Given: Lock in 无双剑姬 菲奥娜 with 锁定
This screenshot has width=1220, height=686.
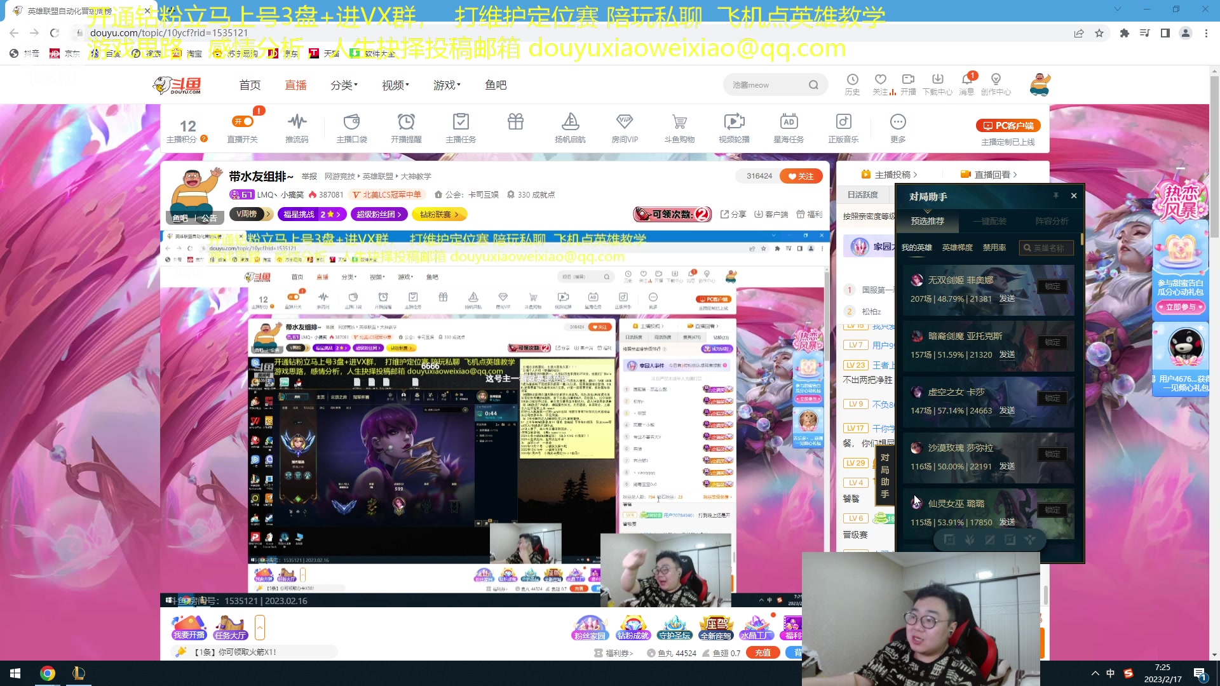Looking at the screenshot, I should pyautogui.click(x=1052, y=286).
